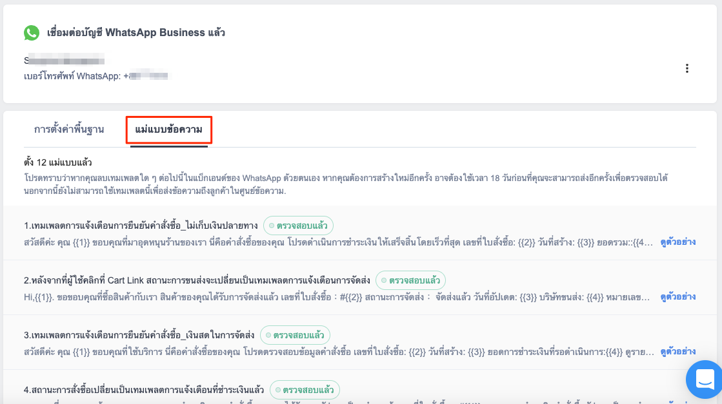Click ตรวจสอบแล้ว badge on template 4
The image size is (722, 404).
(305, 390)
